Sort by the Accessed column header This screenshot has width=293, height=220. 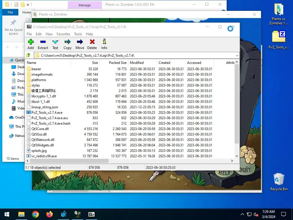click(199, 63)
